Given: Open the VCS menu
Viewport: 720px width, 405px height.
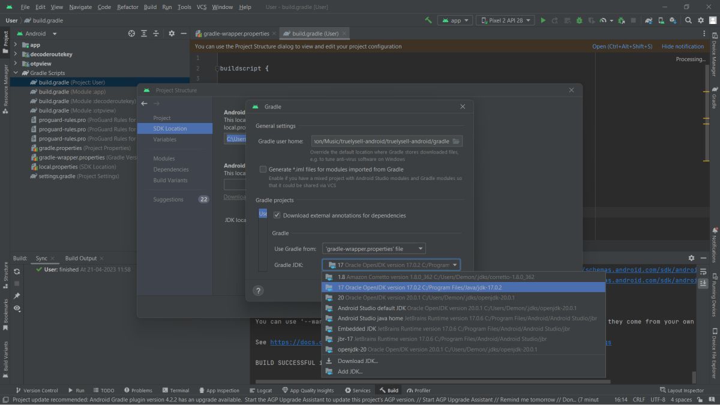Looking at the screenshot, I should [202, 7].
